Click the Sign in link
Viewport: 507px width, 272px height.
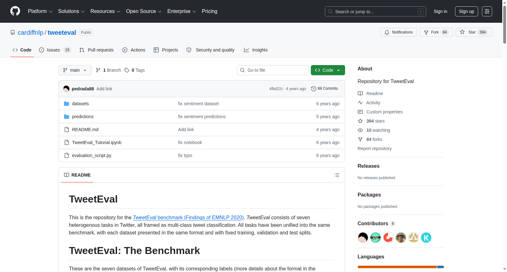[x=440, y=11]
